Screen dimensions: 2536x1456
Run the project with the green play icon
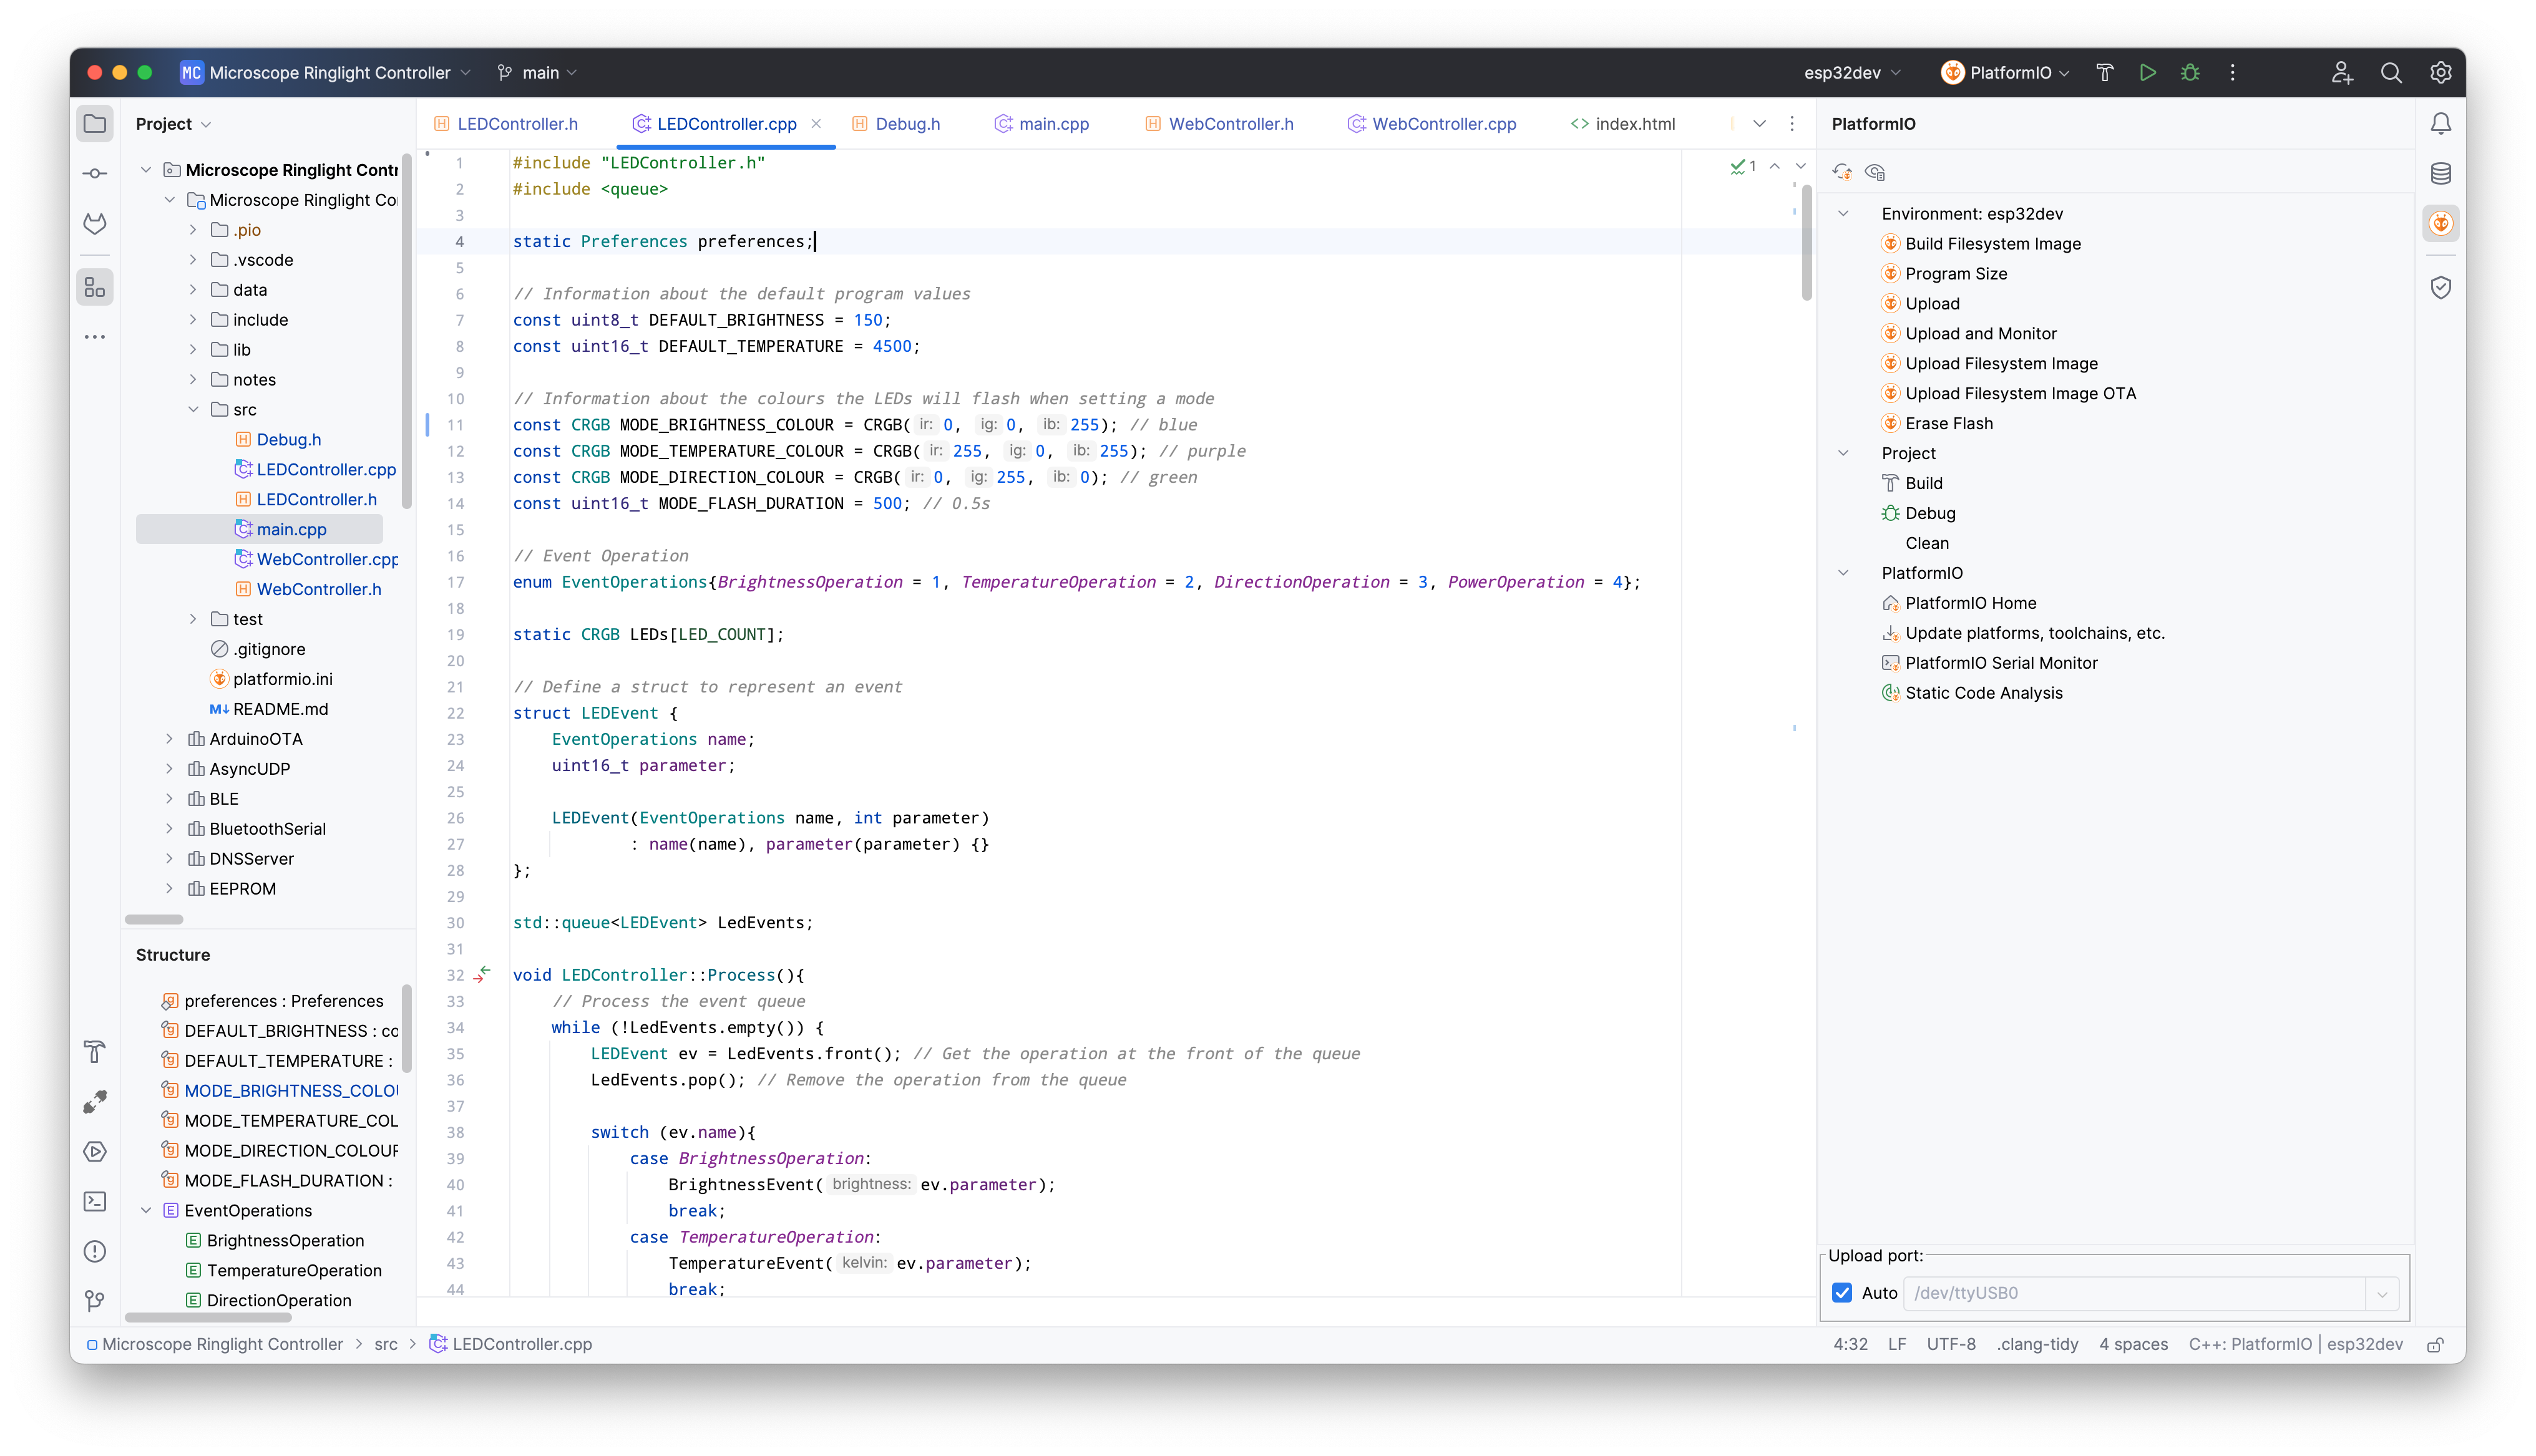tap(2148, 72)
